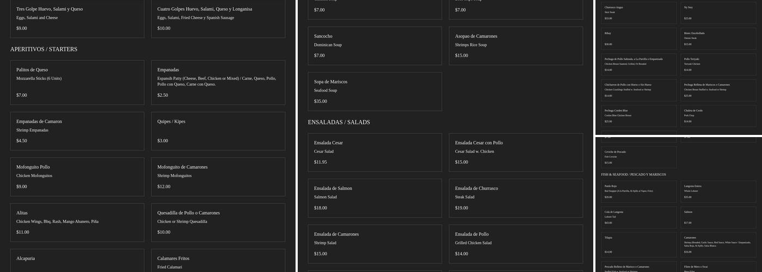Click Fish & Seafood section heading
The height and width of the screenshot is (272, 762).
coord(633,175)
